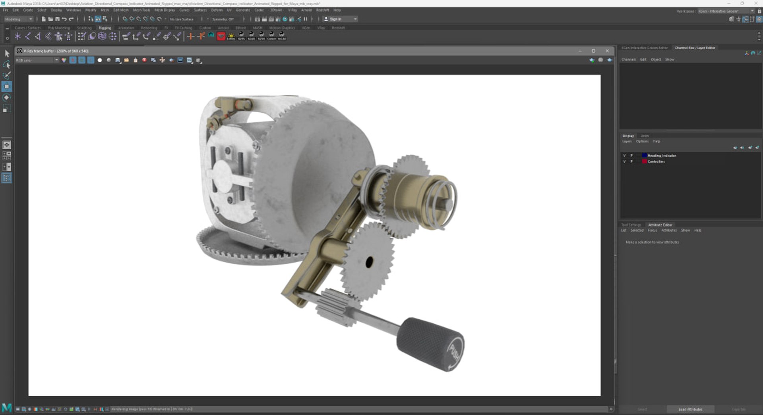Click the red V-Ray shelf icon

tap(221, 37)
